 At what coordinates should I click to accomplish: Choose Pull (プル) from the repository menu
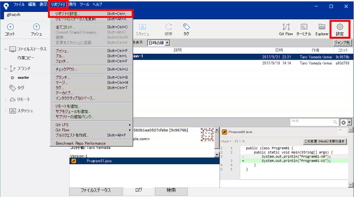(x=91, y=56)
